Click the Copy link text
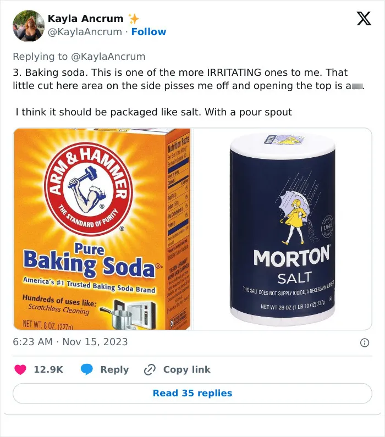 pos(187,369)
